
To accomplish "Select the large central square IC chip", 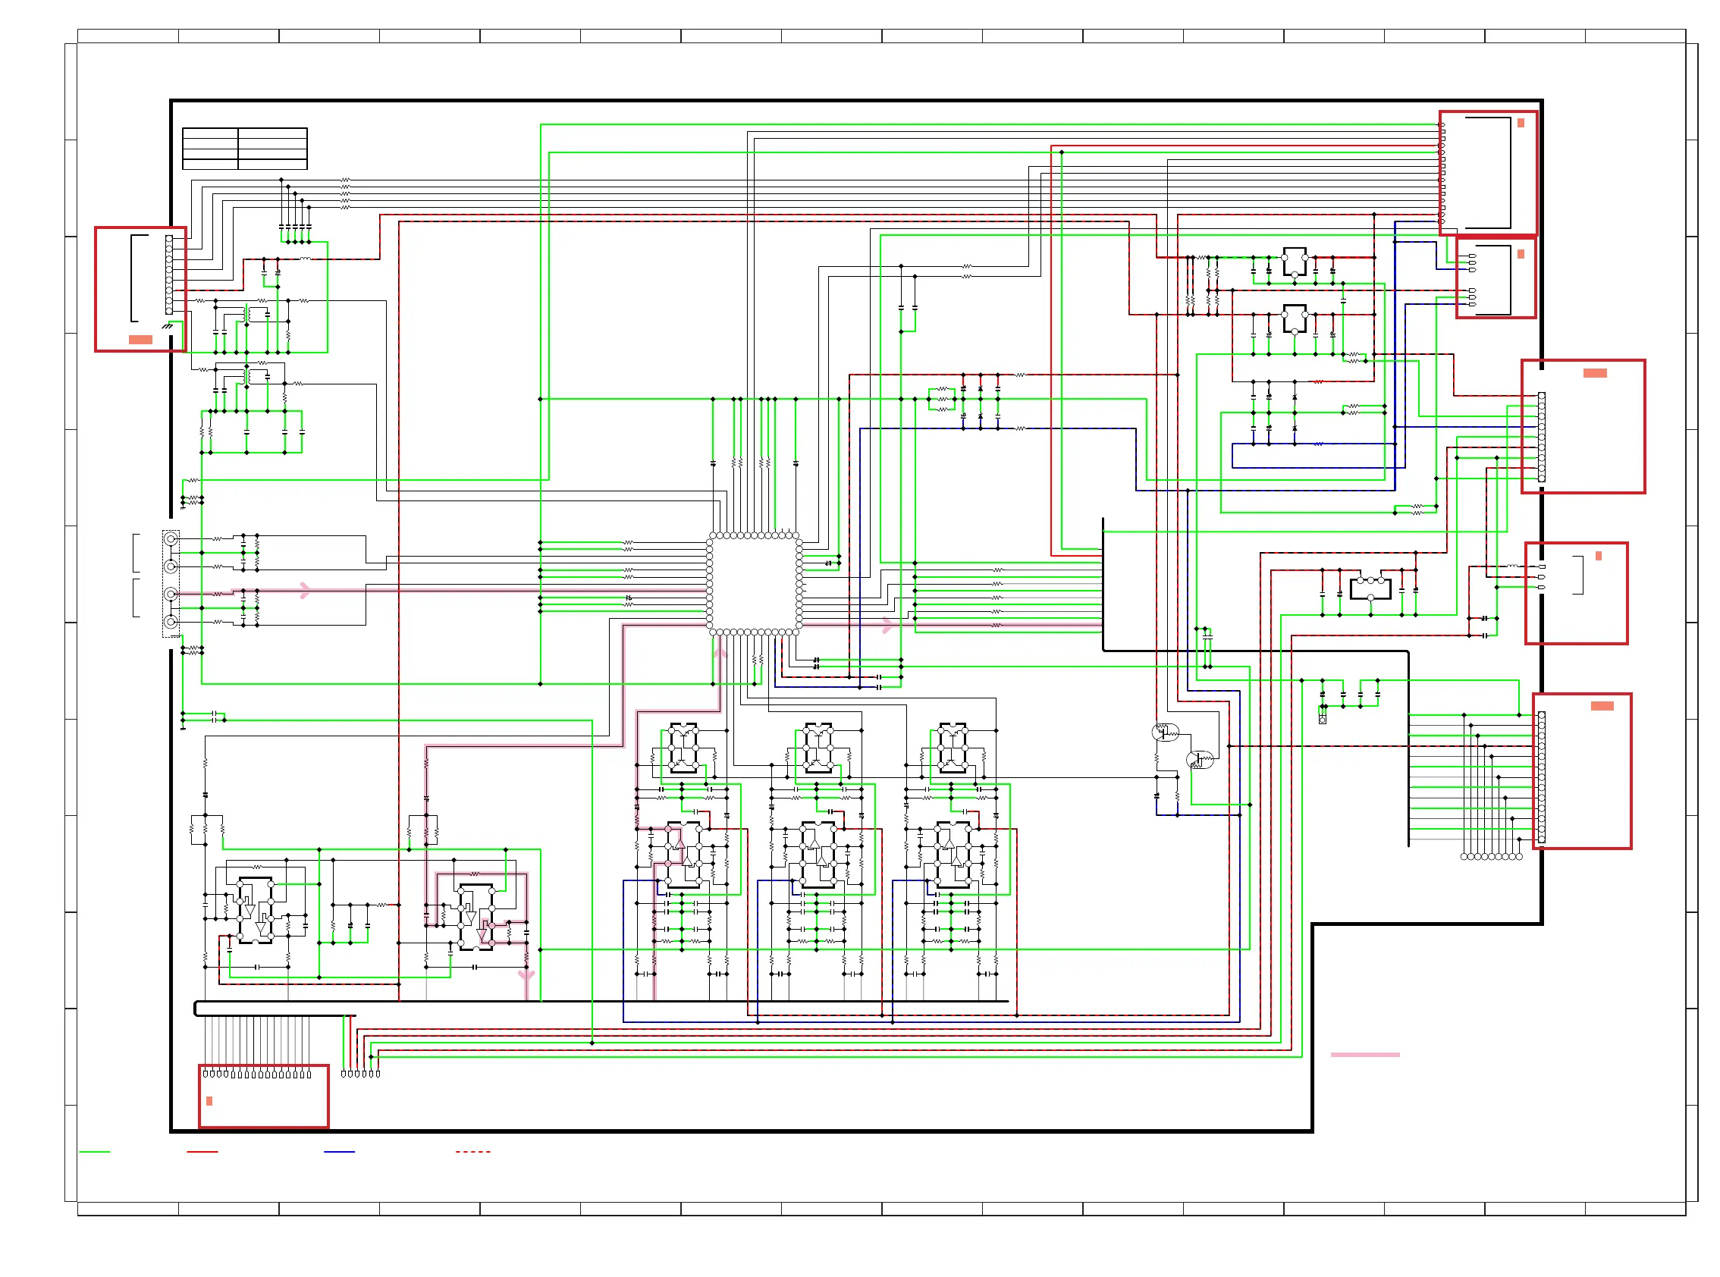I will point(754,584).
